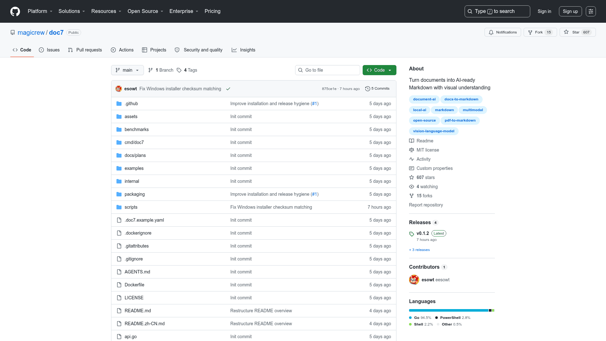The image size is (606, 341).
Task: Click the assets folder icon
Action: [x=119, y=117]
